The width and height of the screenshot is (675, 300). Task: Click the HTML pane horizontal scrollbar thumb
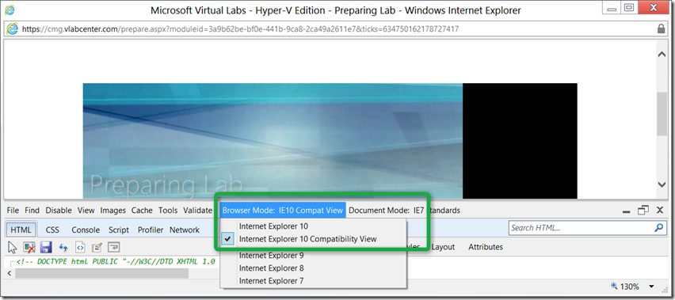tap(102, 273)
